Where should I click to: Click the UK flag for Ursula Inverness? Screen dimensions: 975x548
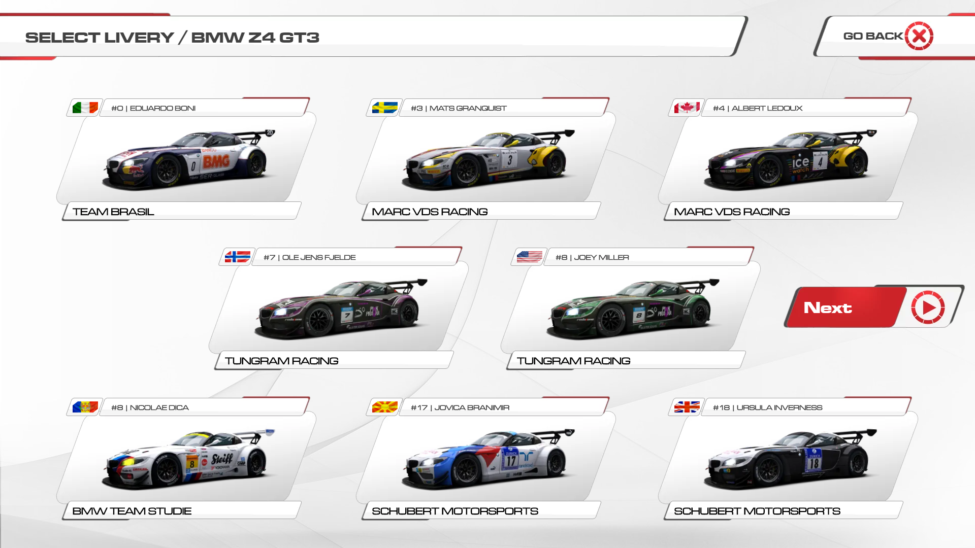(x=687, y=407)
